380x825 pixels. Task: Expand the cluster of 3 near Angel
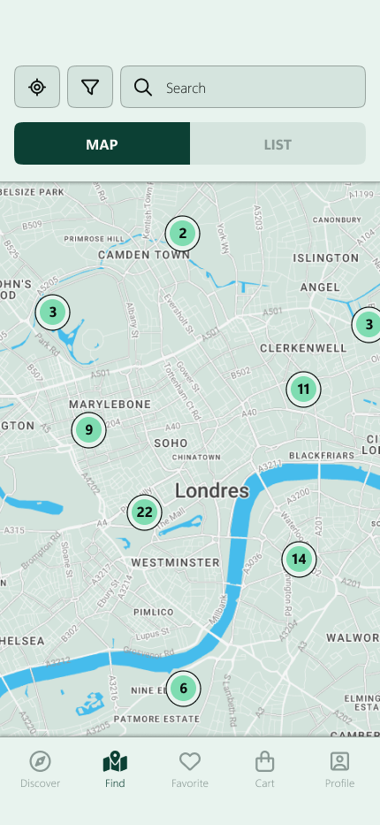click(369, 325)
